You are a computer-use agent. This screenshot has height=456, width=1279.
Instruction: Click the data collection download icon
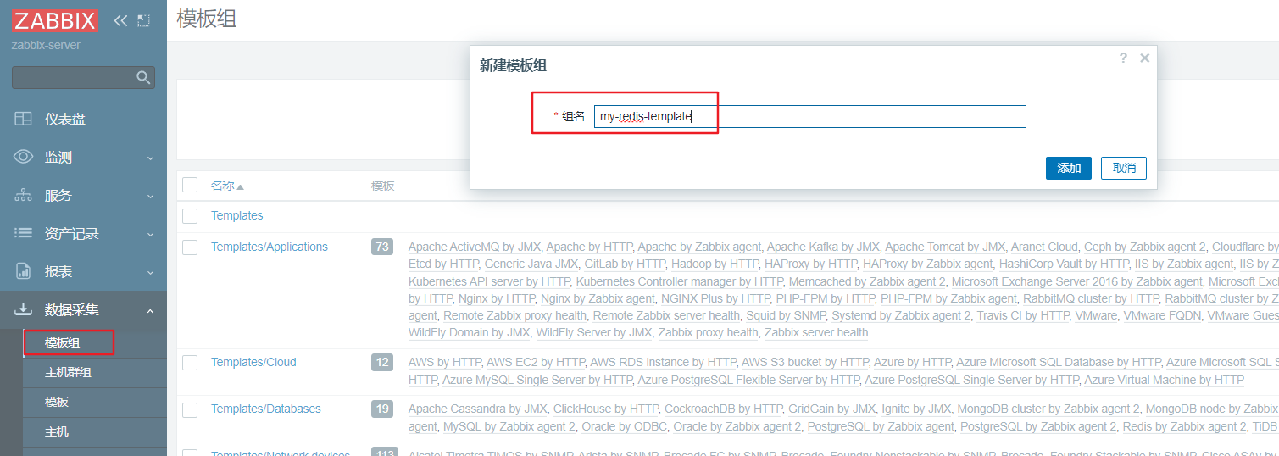tap(24, 309)
